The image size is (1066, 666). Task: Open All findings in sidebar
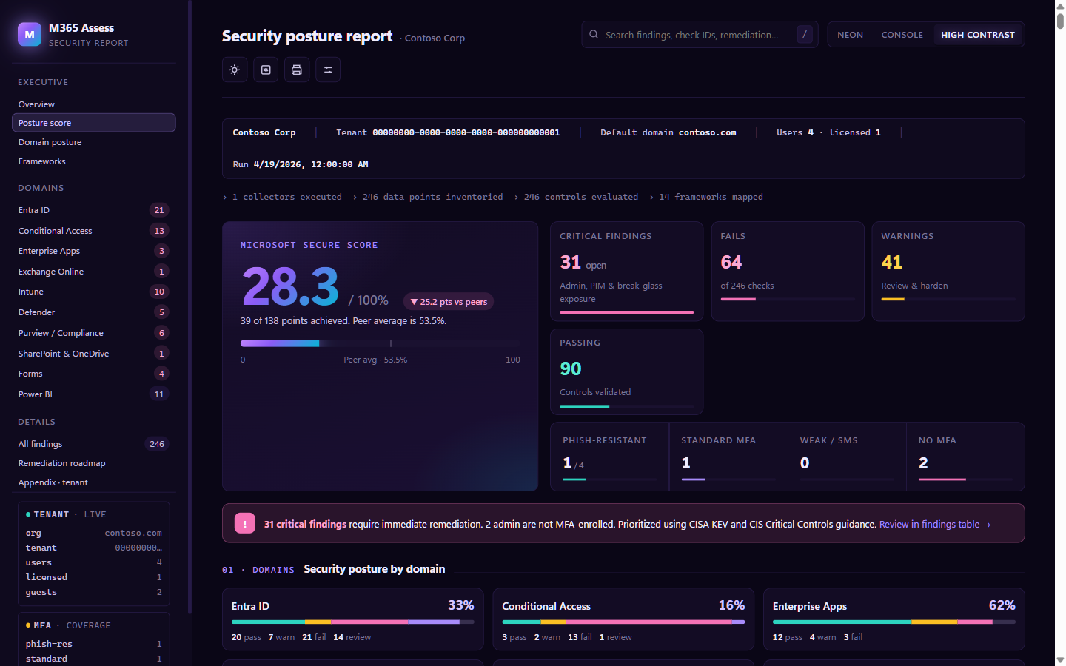pos(94,444)
